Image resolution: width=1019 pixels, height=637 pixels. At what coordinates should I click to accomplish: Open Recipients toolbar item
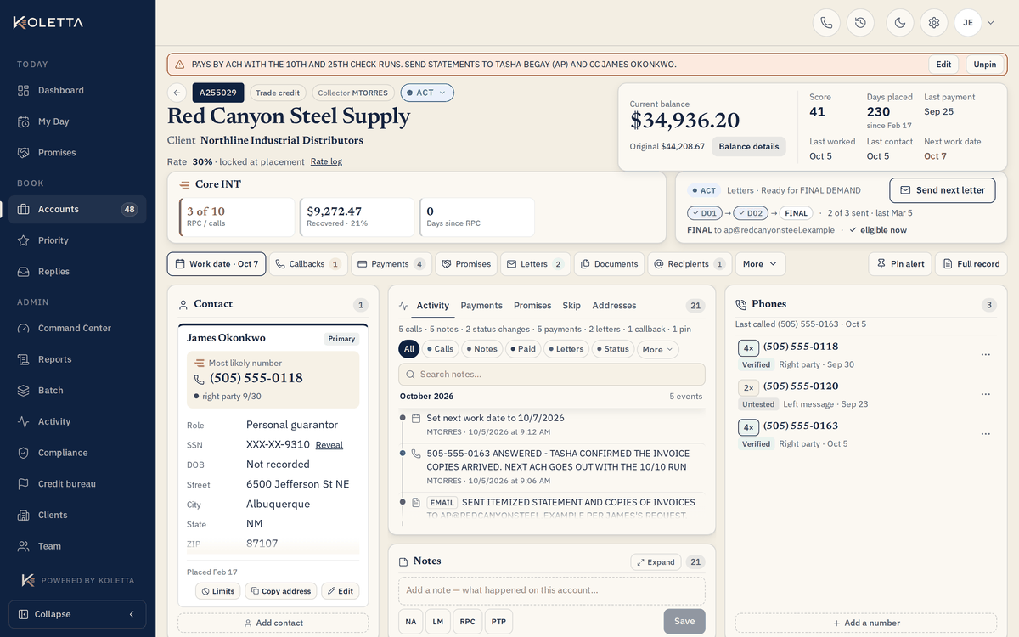coord(690,264)
